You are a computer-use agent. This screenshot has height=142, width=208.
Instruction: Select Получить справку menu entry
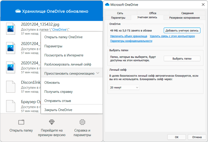point(72,92)
